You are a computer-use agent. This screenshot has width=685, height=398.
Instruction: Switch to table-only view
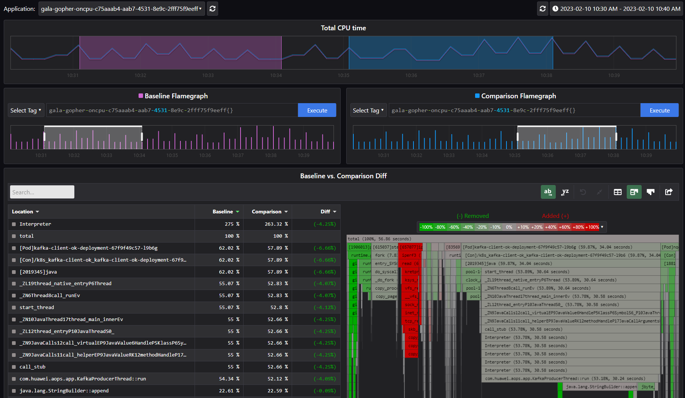pos(618,192)
